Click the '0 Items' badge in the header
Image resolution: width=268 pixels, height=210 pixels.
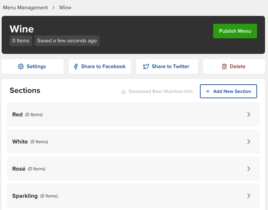click(x=21, y=41)
